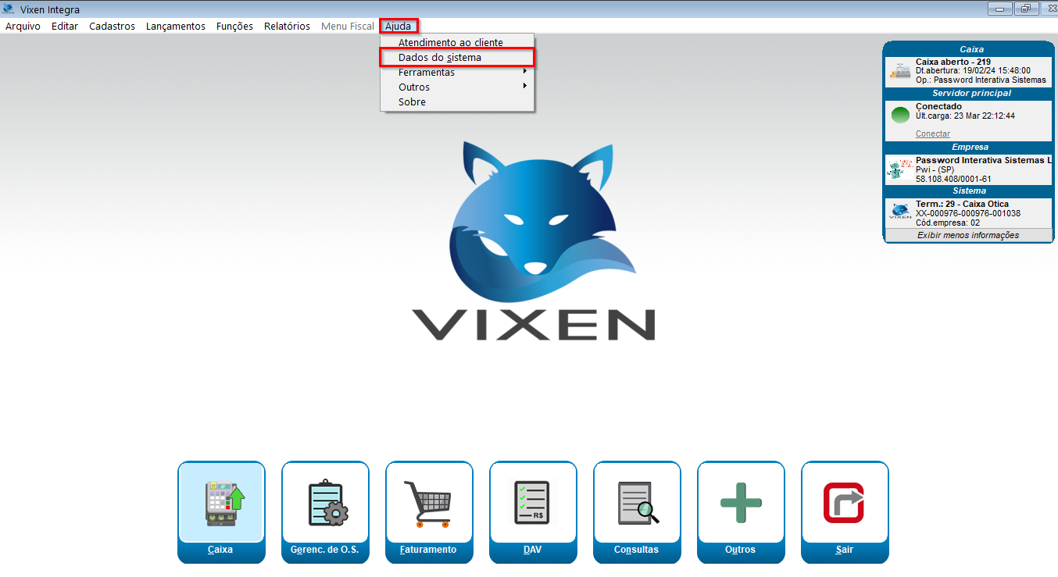Open the Arquivo menu
The height and width of the screenshot is (577, 1058).
tap(23, 26)
